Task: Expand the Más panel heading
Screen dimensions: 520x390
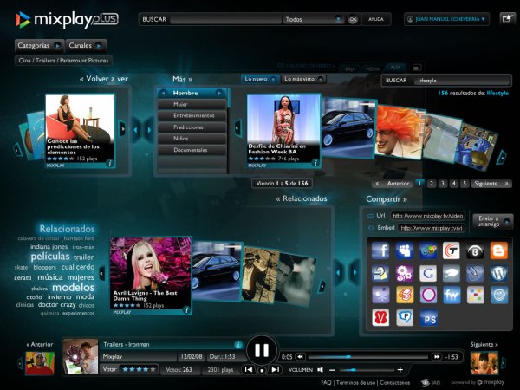Action: point(182,79)
